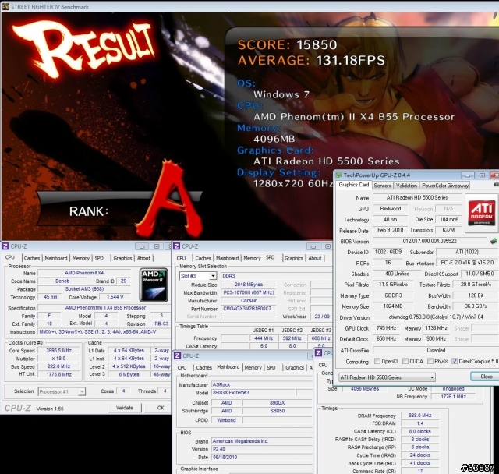The height and width of the screenshot is (474, 499).
Task: Toggle the PhysX checkbox
Action: [430, 361]
